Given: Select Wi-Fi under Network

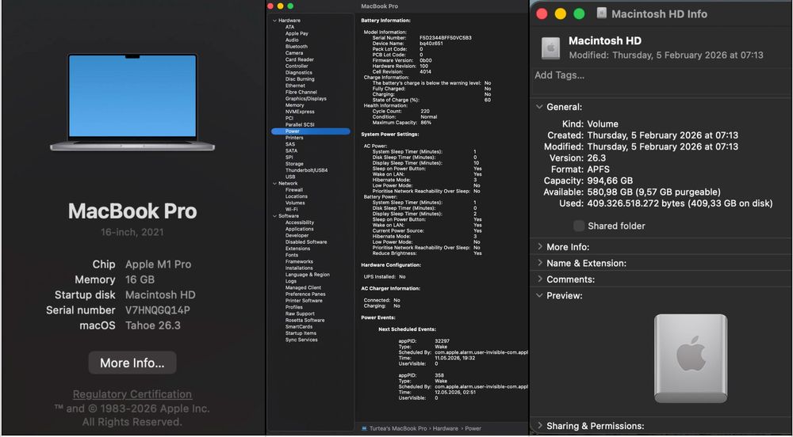Looking at the screenshot, I should [x=291, y=210].
